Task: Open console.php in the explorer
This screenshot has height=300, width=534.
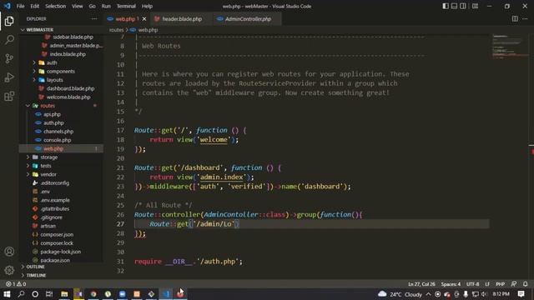Action: (58, 140)
